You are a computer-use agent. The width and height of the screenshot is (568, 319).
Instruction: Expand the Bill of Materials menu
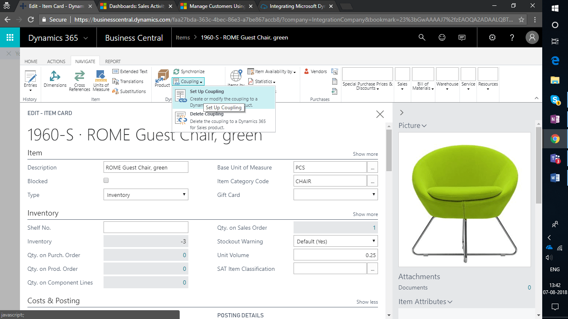tap(423, 79)
